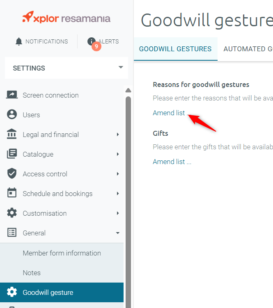273x308 pixels.
Task: Open Member form information menu item
Action: point(62,253)
